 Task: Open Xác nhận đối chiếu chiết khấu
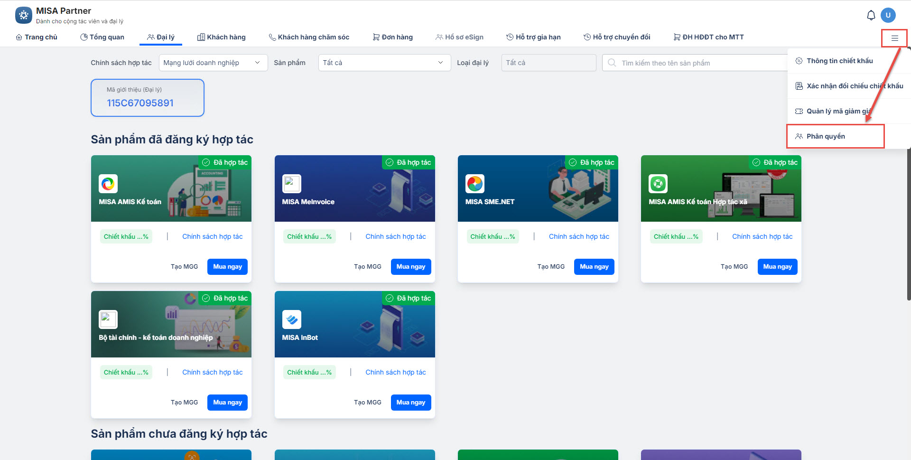click(849, 86)
